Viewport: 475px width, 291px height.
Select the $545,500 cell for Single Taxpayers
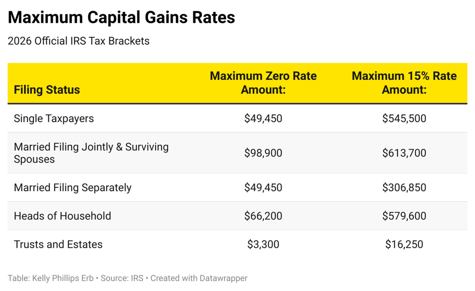tap(404, 119)
